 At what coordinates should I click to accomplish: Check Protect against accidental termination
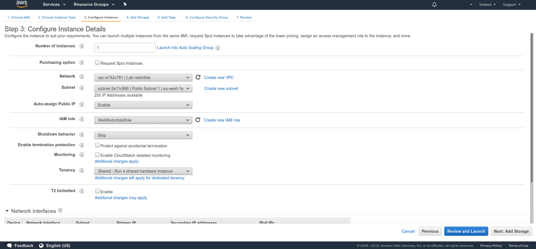pos(97,145)
